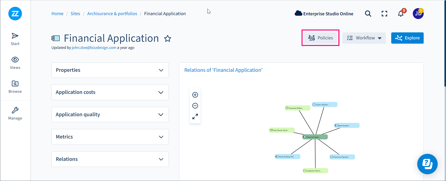Open the Start page in sidebar
This screenshot has height=181, width=446.
(x=15, y=39)
